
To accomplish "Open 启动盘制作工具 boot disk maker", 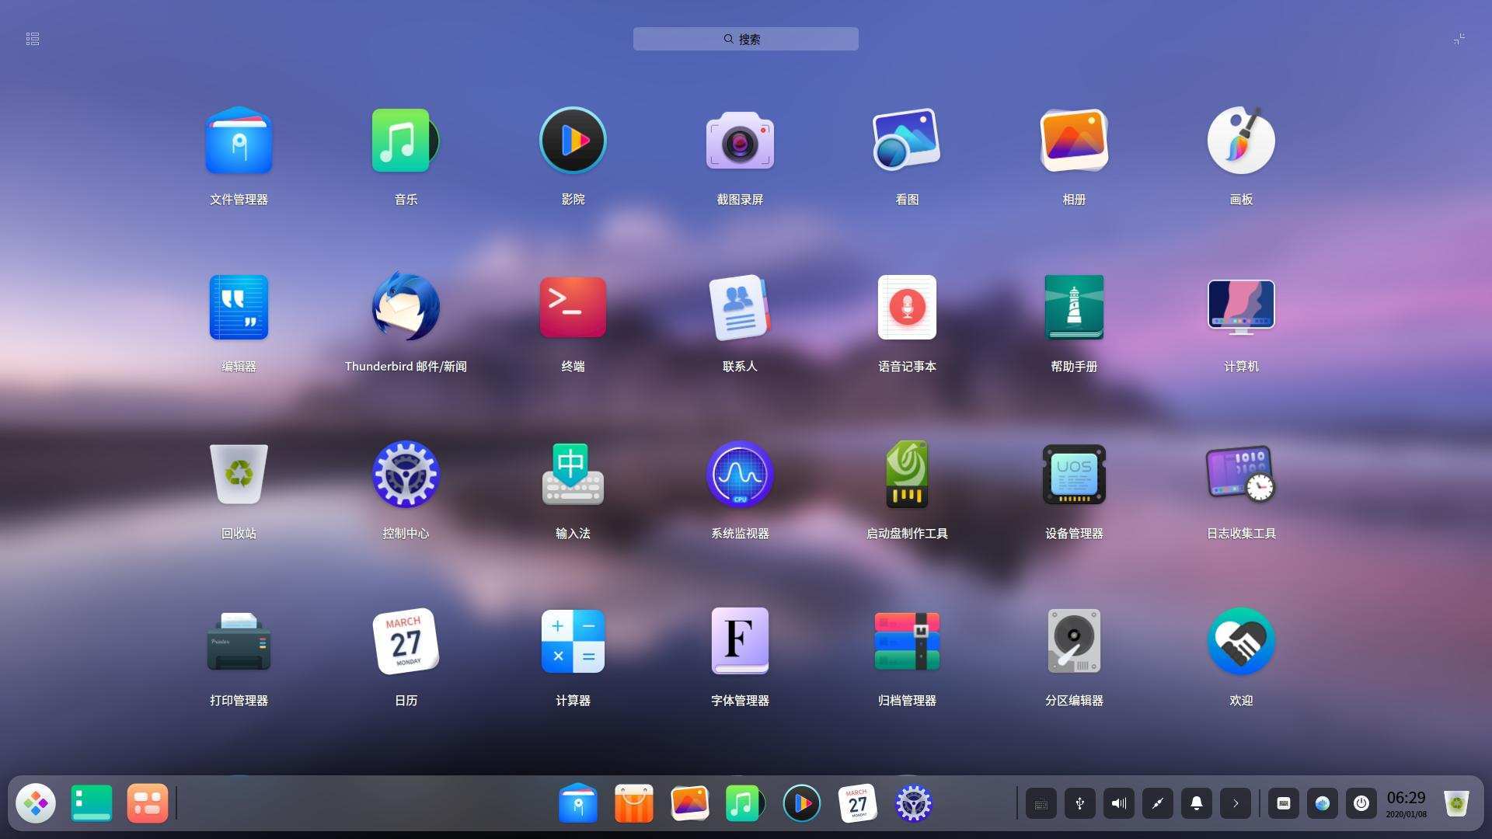I will pyautogui.click(x=907, y=475).
